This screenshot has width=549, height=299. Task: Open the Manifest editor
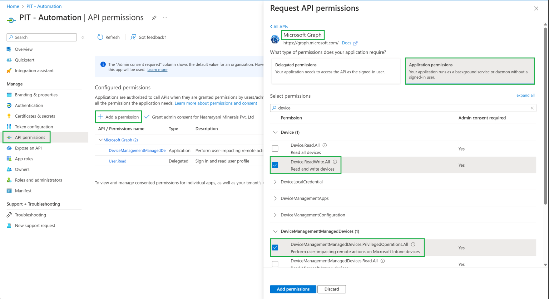pyautogui.click(x=23, y=191)
